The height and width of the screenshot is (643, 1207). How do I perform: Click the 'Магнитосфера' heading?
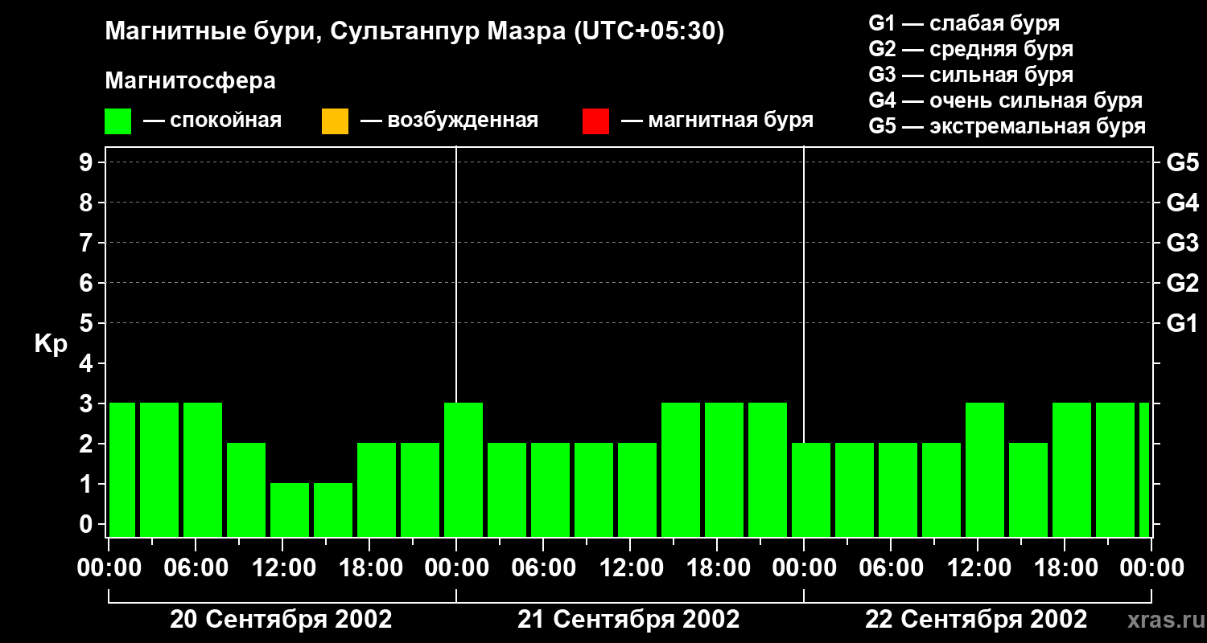(x=190, y=81)
